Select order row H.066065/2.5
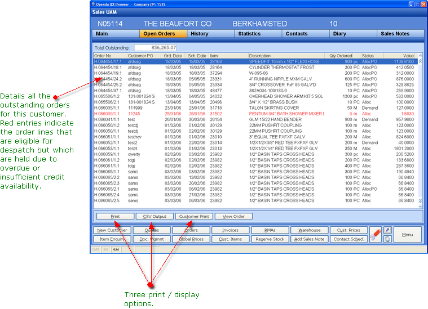The width and height of the screenshot is (428, 309). pos(255,200)
